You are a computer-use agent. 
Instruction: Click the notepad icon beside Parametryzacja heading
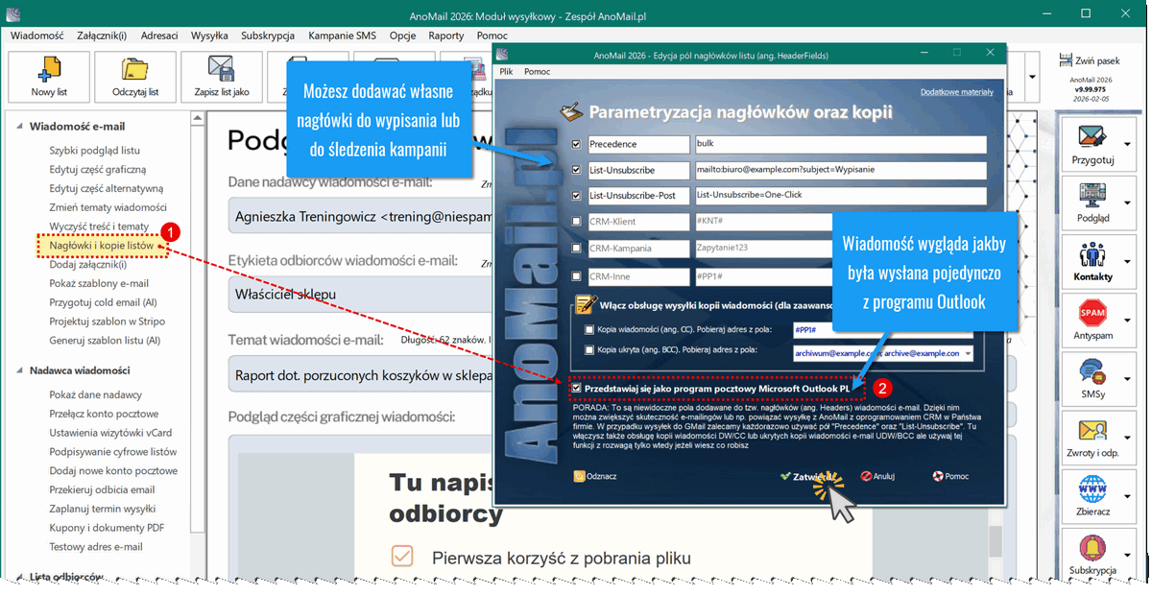pyautogui.click(x=571, y=111)
